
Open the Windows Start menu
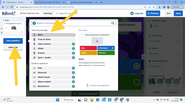tap(57, 100)
